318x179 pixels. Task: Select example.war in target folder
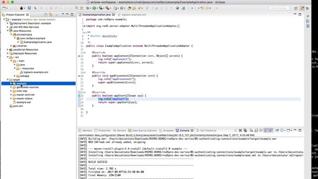tap(24, 102)
